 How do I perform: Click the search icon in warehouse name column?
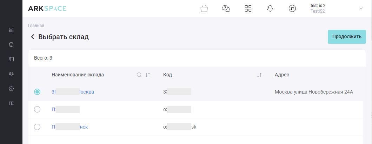(139, 75)
